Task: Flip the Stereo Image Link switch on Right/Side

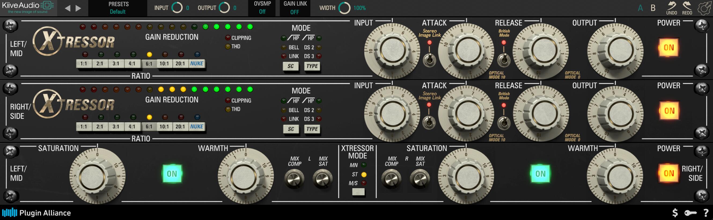Action: 429,123
